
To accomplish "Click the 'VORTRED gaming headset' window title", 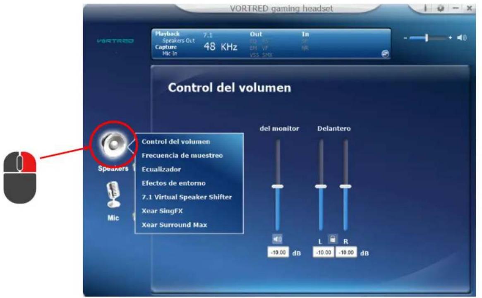I will pyautogui.click(x=281, y=8).
